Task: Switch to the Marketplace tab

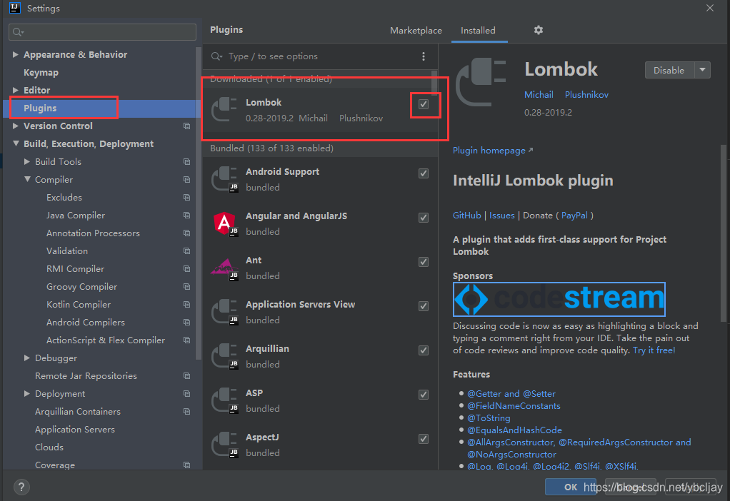Action: (x=416, y=31)
